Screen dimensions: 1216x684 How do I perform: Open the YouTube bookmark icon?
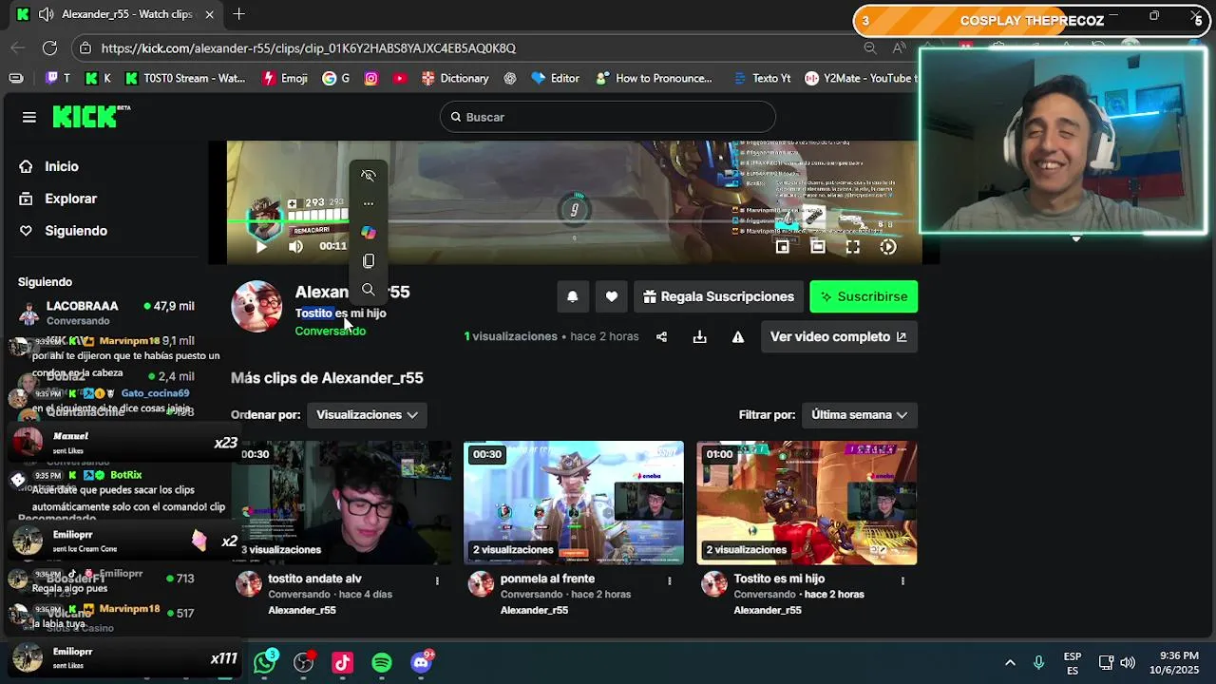(x=398, y=78)
